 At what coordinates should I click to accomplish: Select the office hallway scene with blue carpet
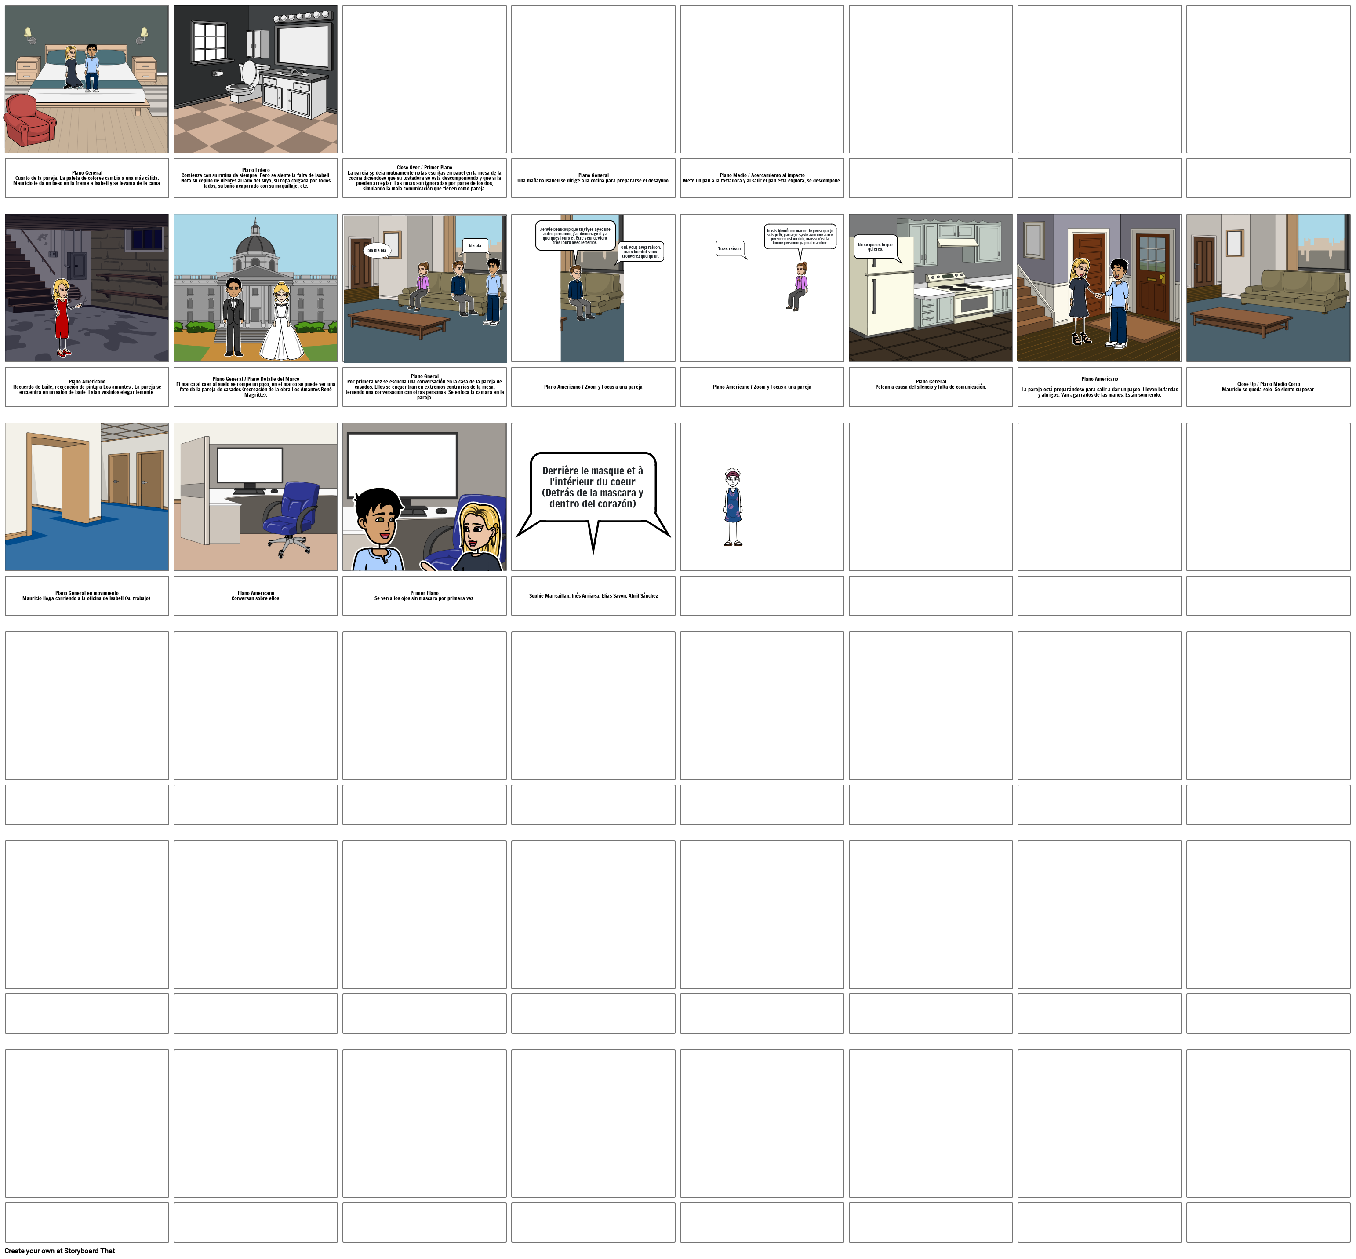pyautogui.click(x=87, y=496)
